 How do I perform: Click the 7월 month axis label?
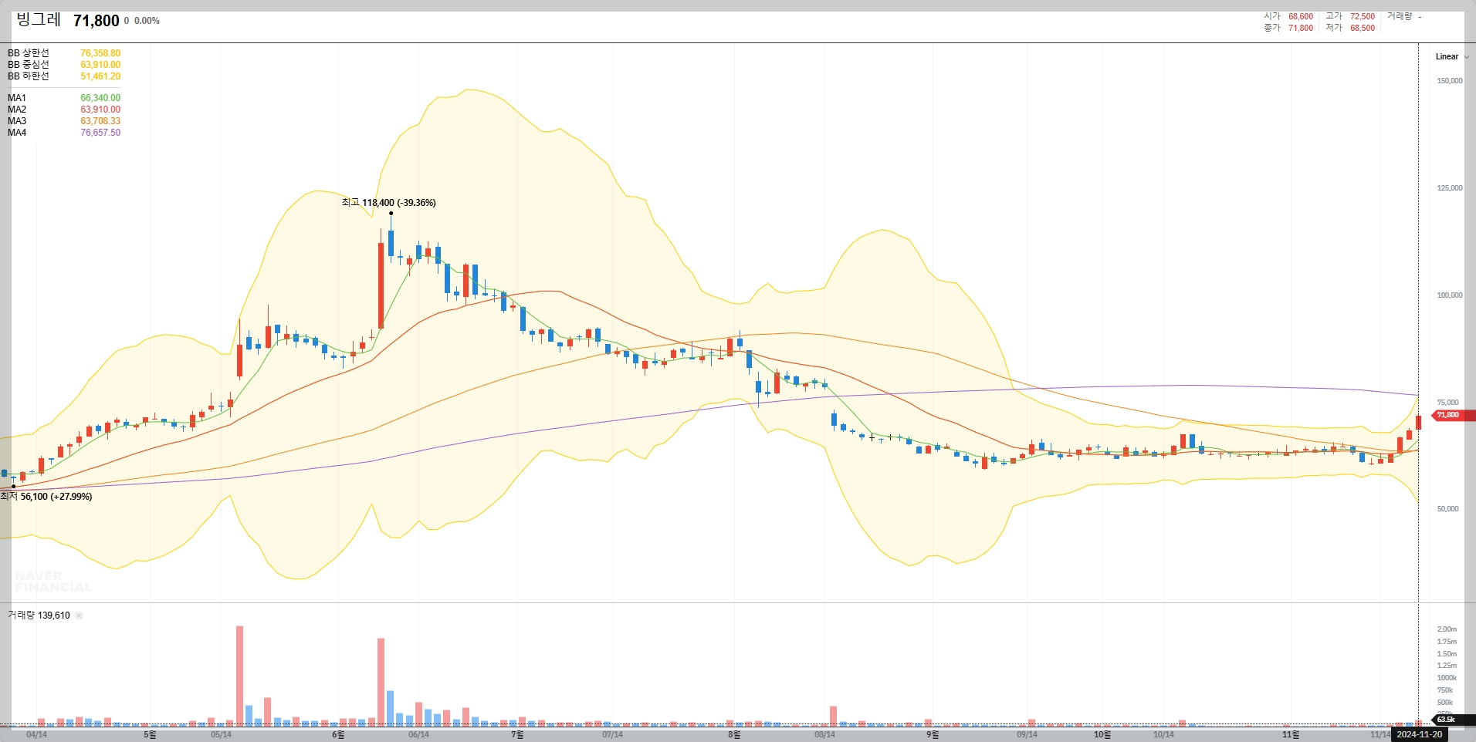point(517,735)
